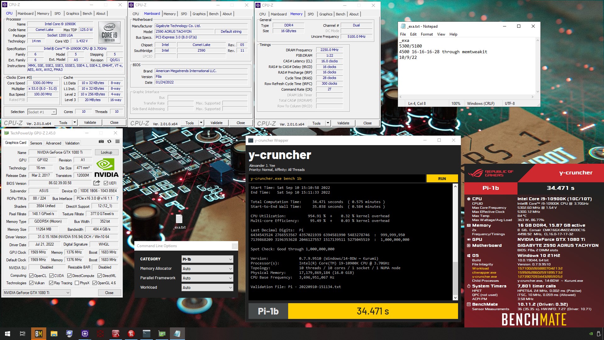This screenshot has height=340, width=604.
Task: Open the _exa.txt desktop file icon
Action: pyautogui.click(x=179, y=222)
